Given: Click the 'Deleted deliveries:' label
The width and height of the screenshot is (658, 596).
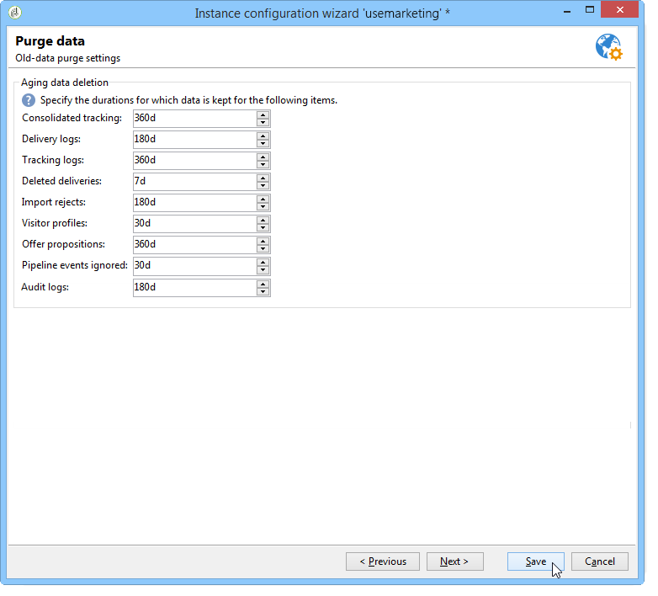Looking at the screenshot, I should pos(61,181).
